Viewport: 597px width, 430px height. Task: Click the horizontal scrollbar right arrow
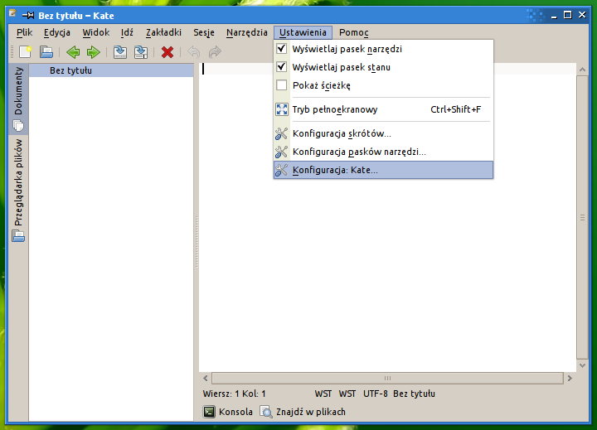tap(570, 379)
